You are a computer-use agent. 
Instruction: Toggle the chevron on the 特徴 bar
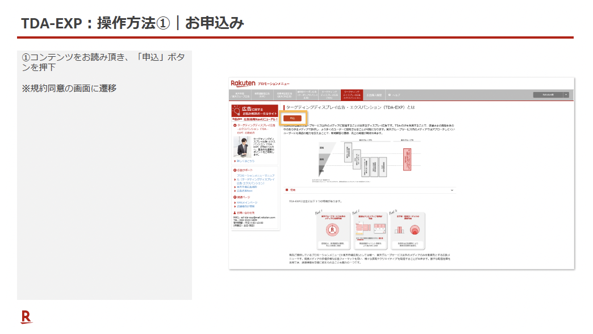pyautogui.click(x=452, y=190)
